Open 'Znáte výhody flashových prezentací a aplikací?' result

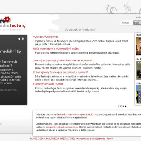pyautogui.click(x=61, y=72)
